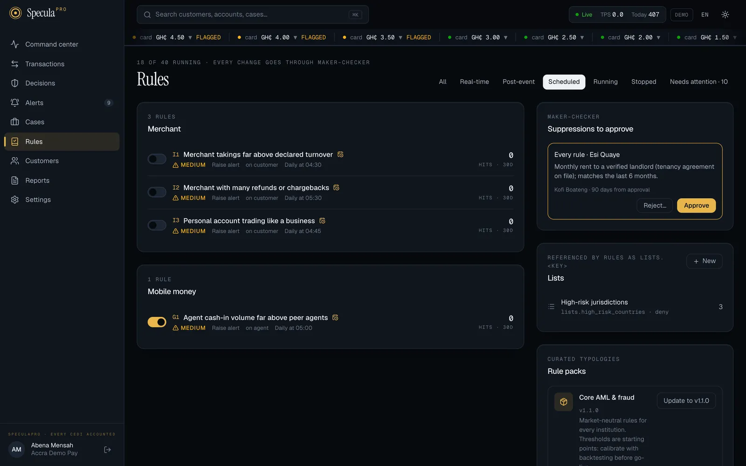This screenshot has height=466, width=746.
Task: Enable the Merchant with many refunds rule
Action: pos(157,192)
